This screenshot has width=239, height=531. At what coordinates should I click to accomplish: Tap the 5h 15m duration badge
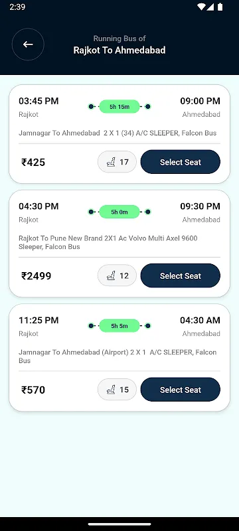click(119, 107)
